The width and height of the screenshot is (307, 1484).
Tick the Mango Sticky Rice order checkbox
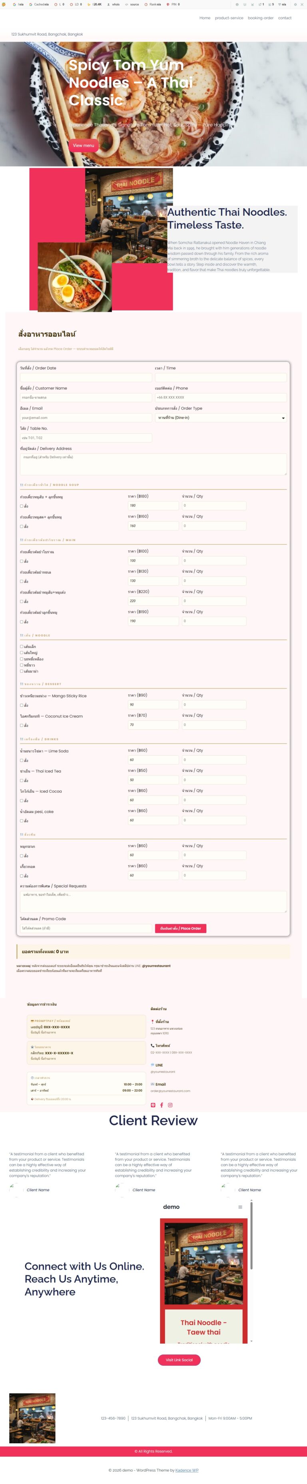tap(22, 705)
